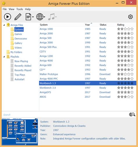This screenshot has width=138, height=147.
Task: Click Download status for Walker Prototype
Action: point(105,74)
